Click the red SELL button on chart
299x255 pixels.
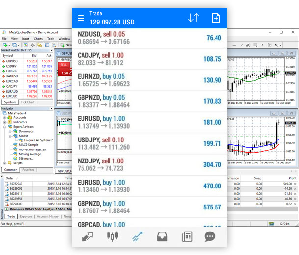pyautogui.click(x=64, y=64)
